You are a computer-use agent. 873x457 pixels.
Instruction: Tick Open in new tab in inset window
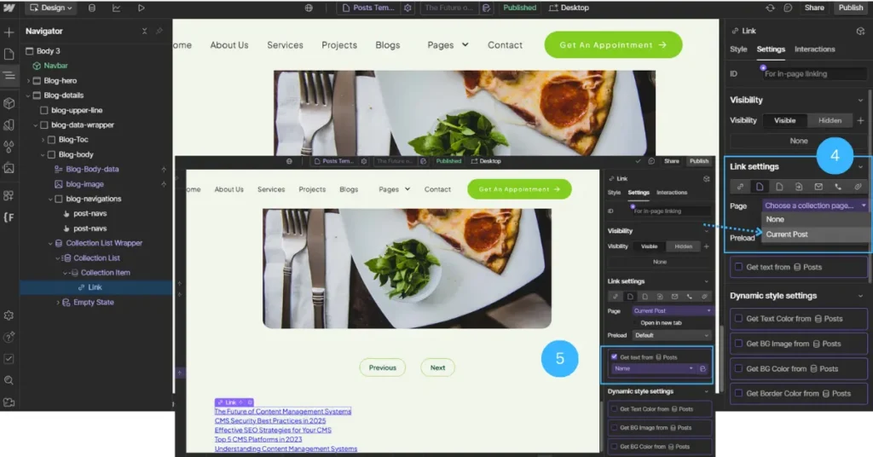pyautogui.click(x=636, y=323)
